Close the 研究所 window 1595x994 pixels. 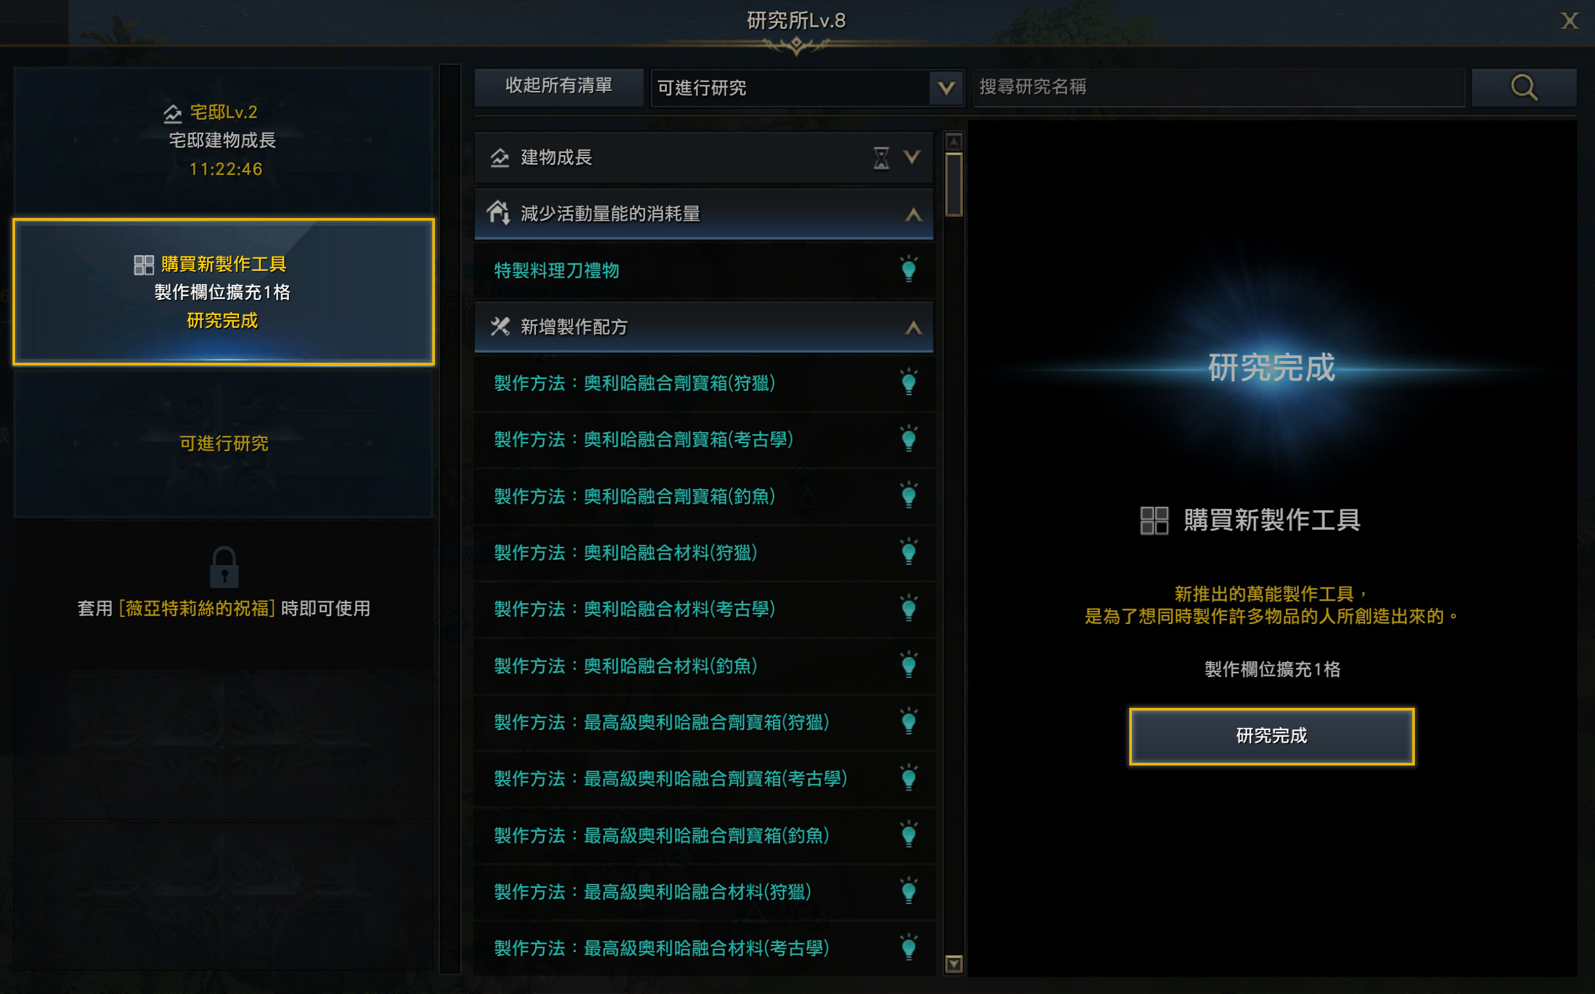point(1569,21)
